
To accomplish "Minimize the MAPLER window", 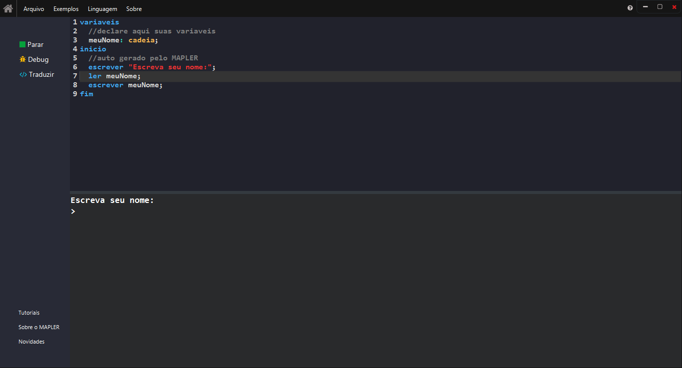I will pos(646,7).
